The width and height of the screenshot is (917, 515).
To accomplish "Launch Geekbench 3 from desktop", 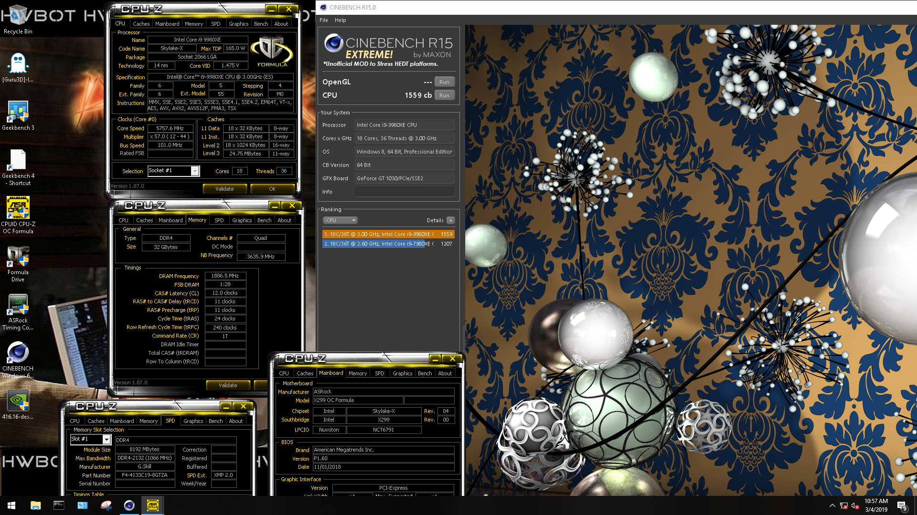I will [18, 115].
